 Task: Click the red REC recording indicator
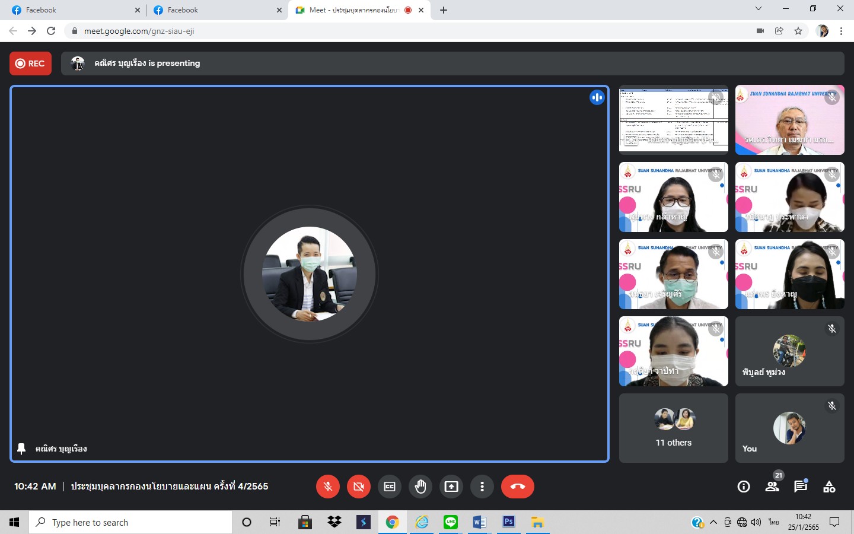pyautogui.click(x=30, y=63)
